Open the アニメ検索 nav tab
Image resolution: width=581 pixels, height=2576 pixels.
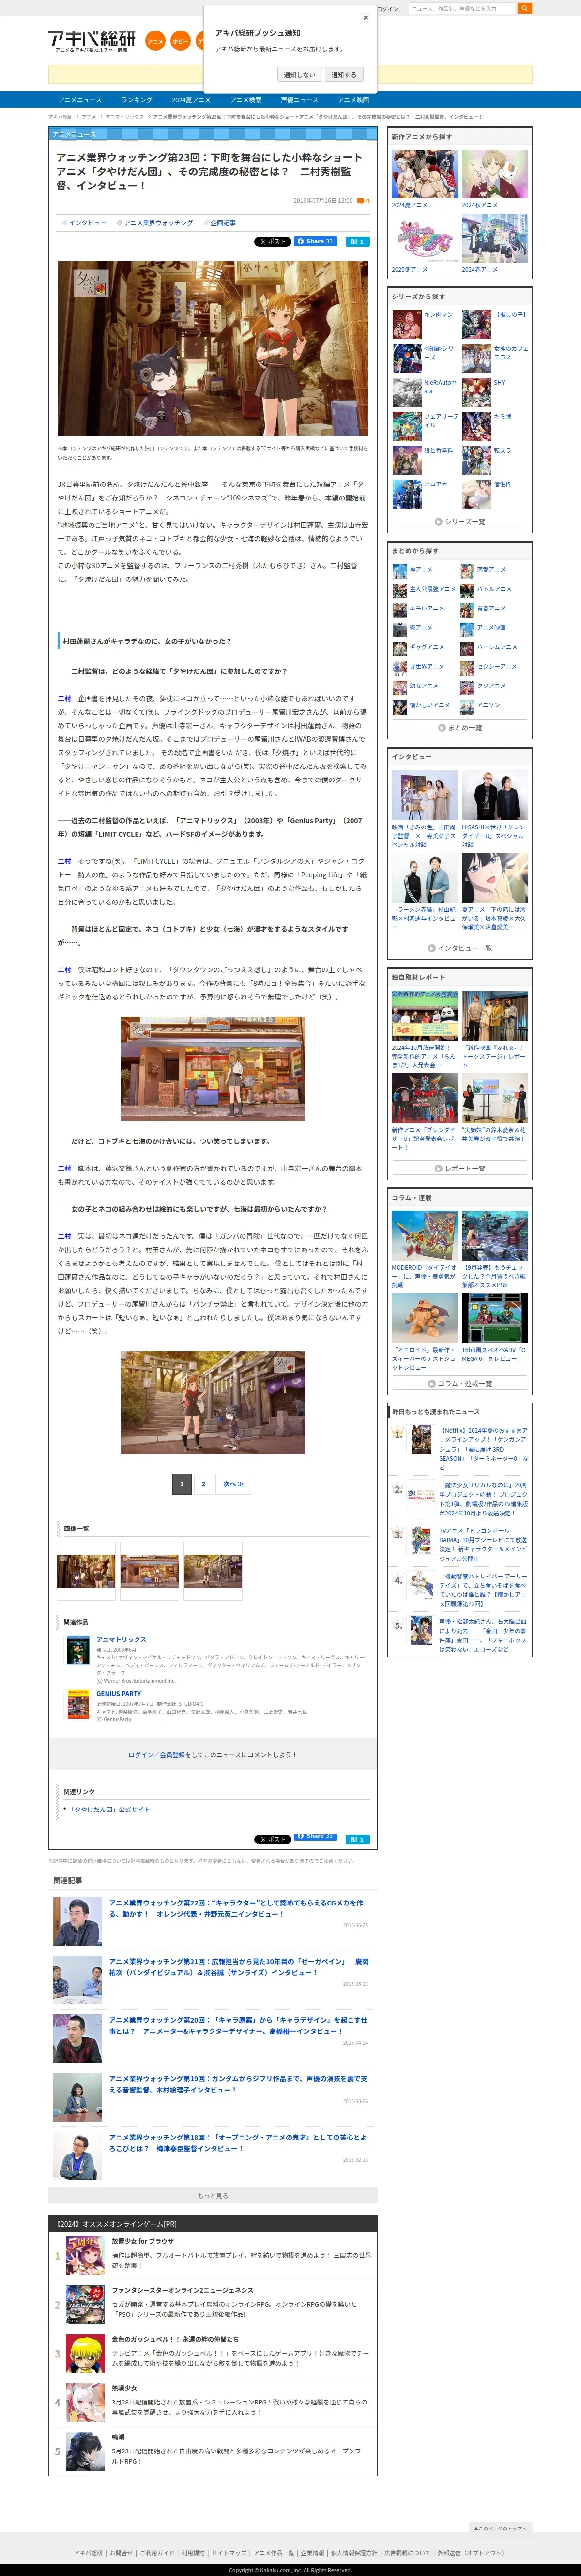click(x=246, y=100)
